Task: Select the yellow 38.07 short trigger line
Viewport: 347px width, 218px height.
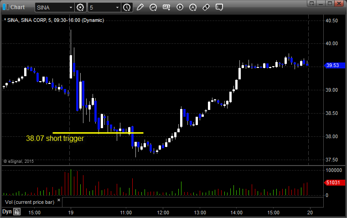Action: click(98, 133)
